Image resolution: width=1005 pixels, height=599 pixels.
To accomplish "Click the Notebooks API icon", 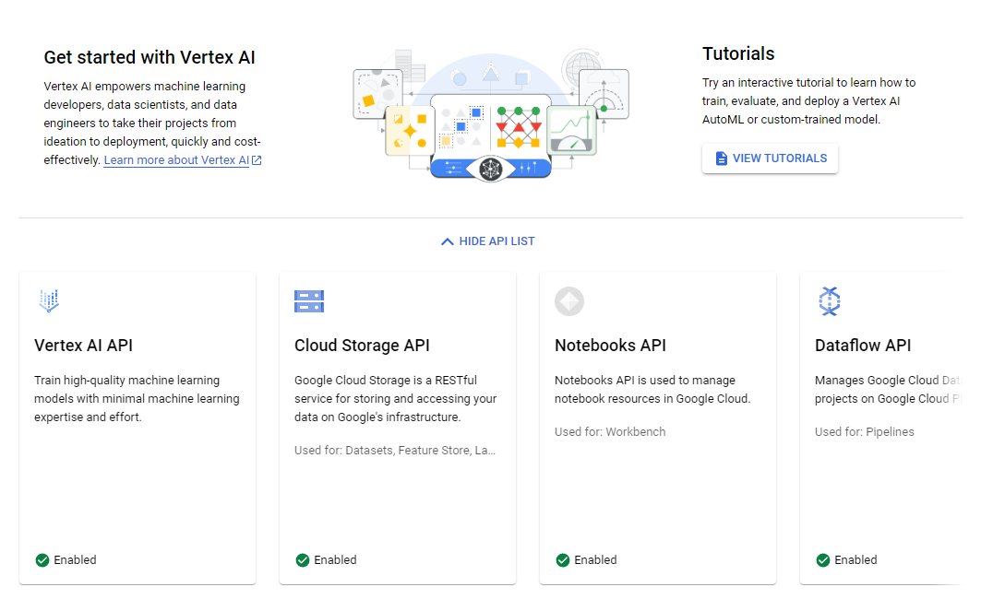I will pos(569,301).
